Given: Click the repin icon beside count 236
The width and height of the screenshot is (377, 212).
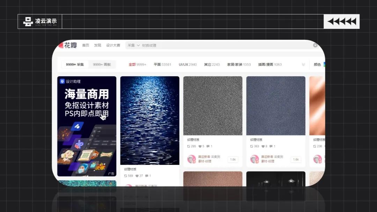Looking at the screenshot, I should click(315, 146).
